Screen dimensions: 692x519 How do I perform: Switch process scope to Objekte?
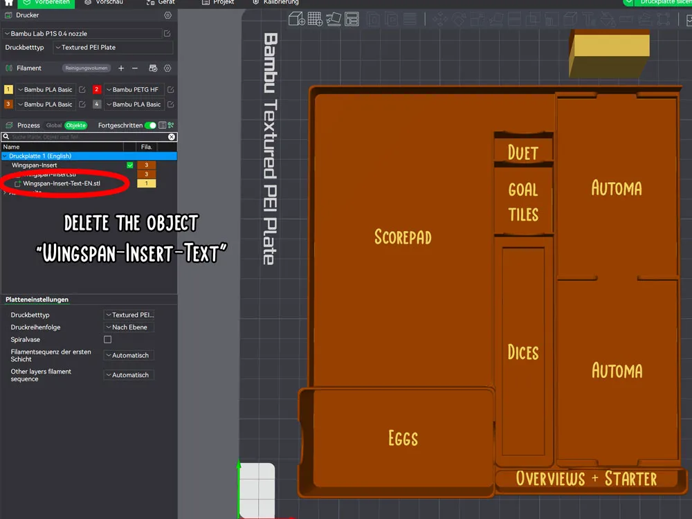[x=75, y=125]
